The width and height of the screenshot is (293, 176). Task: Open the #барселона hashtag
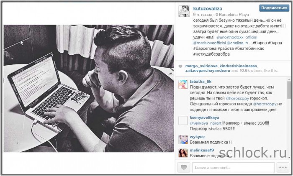click(x=204, y=48)
